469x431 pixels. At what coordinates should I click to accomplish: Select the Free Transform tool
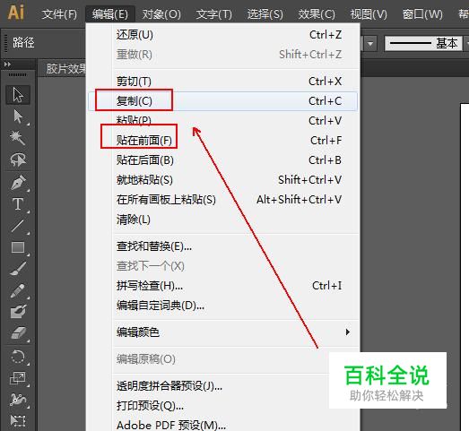[18, 420]
